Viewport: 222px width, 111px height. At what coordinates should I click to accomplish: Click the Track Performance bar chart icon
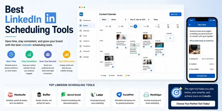pyautogui.click(x=67, y=54)
